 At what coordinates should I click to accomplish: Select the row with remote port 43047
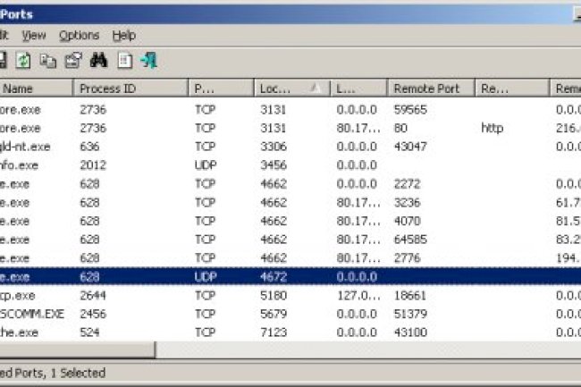pyautogui.click(x=290, y=147)
